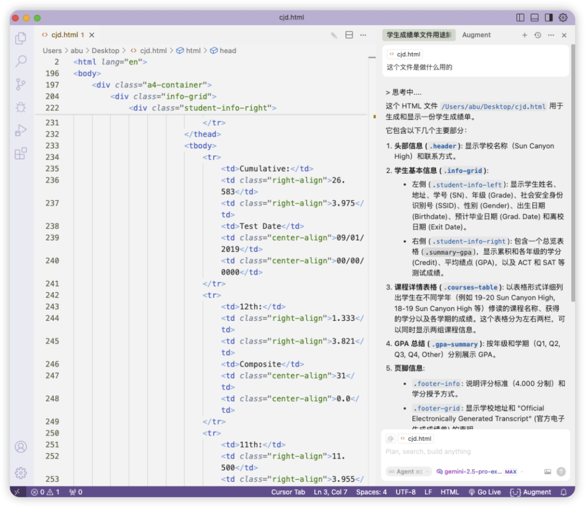Click Ln 3, Col 7 in status bar
The width and height of the screenshot is (585, 507).
[x=330, y=493]
